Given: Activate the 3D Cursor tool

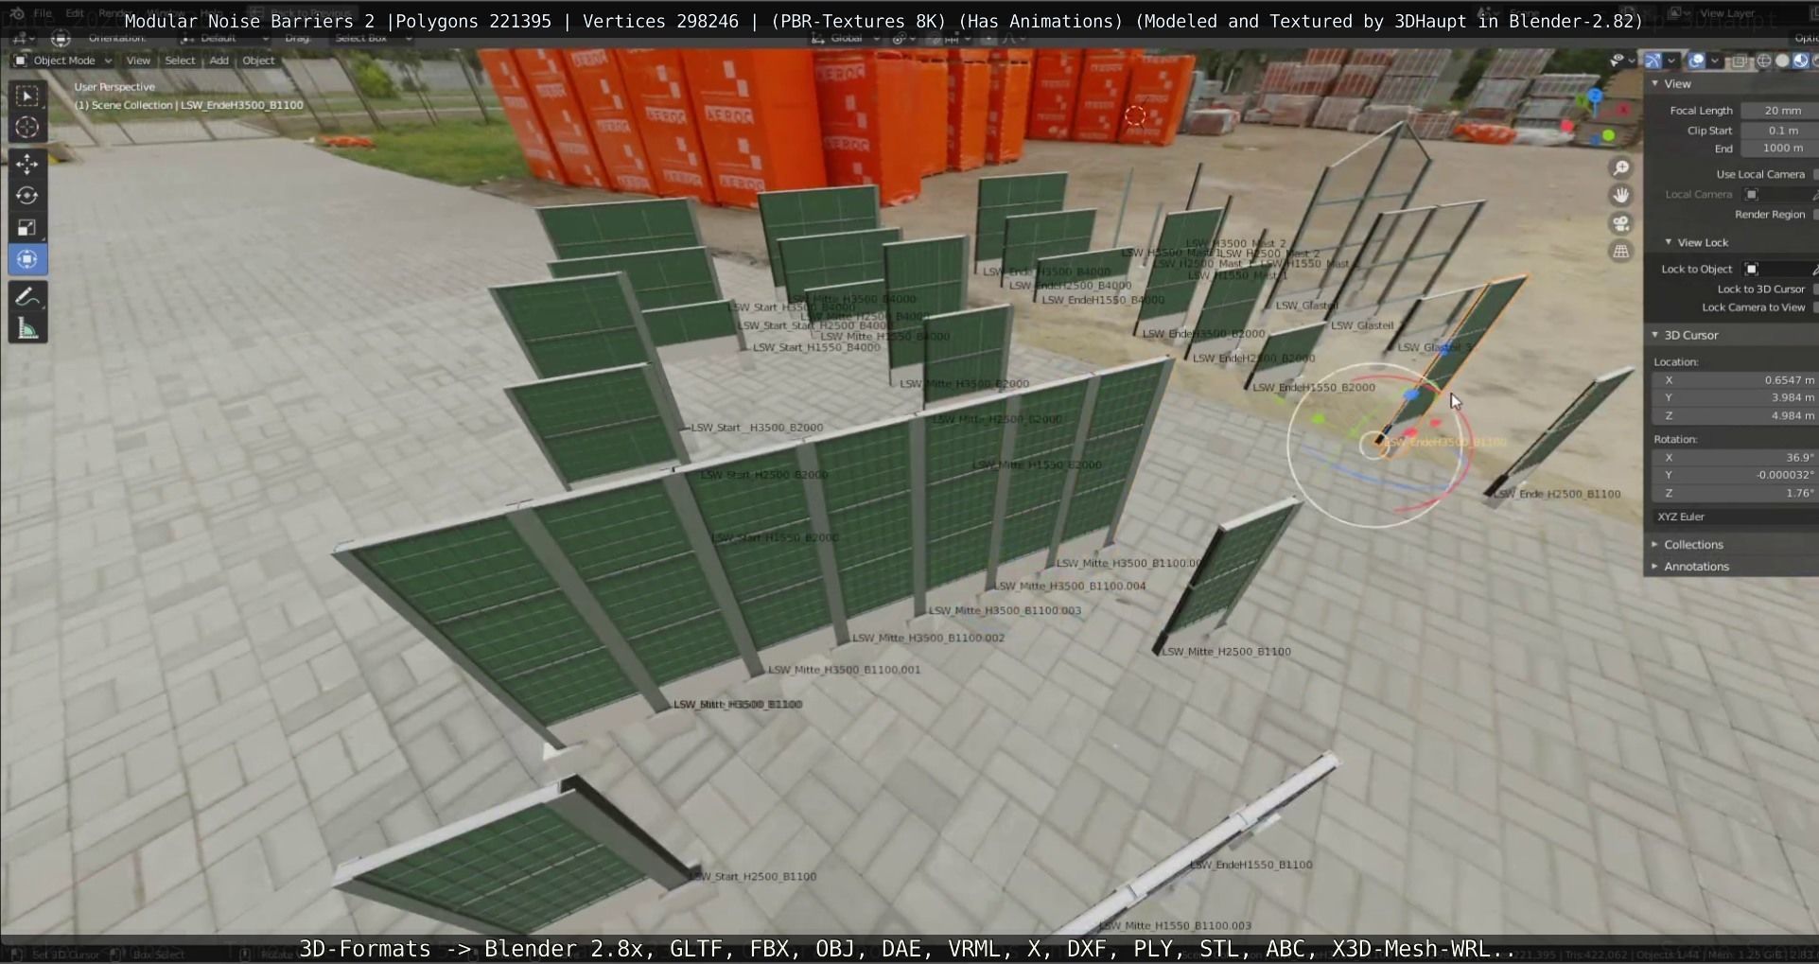Looking at the screenshot, I should coord(26,128).
